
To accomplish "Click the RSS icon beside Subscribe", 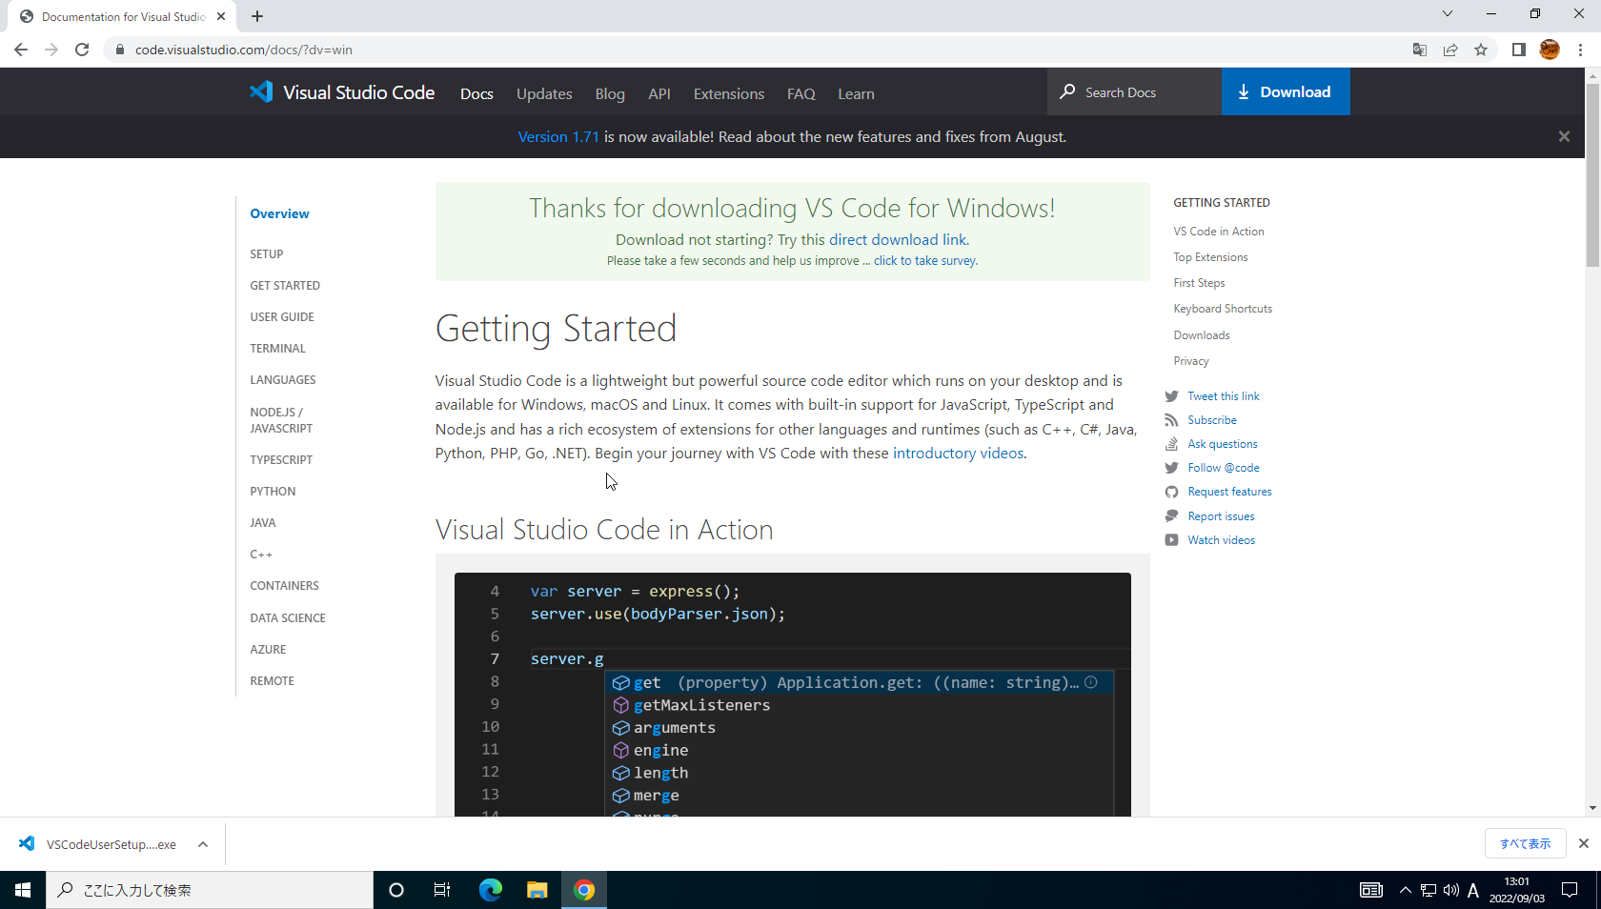I will coord(1171,420).
